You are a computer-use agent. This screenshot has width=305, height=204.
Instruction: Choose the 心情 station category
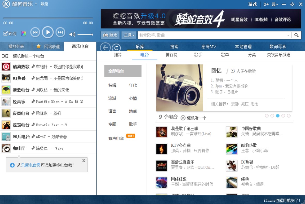[x=133, y=98]
